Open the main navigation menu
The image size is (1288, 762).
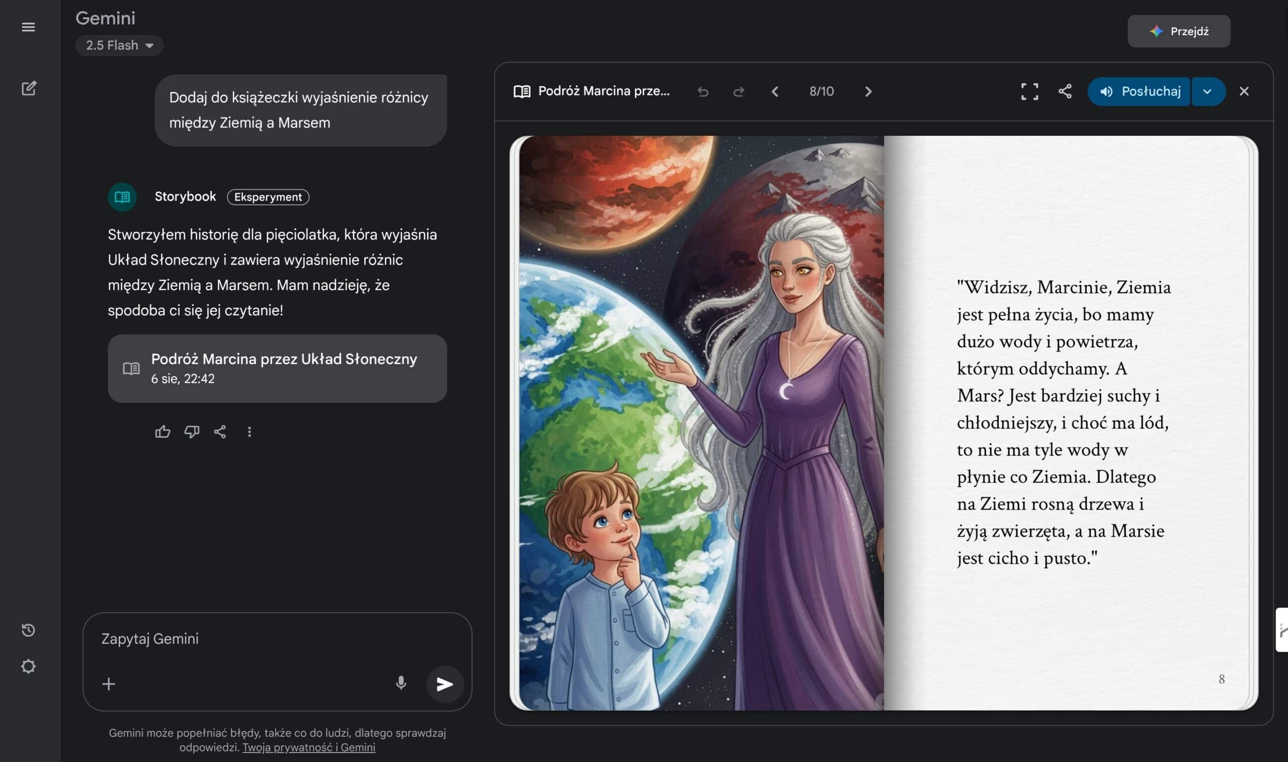(x=29, y=27)
